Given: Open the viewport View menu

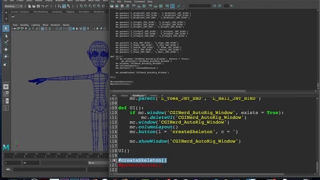Looking at the screenshot, I should [15, 25].
